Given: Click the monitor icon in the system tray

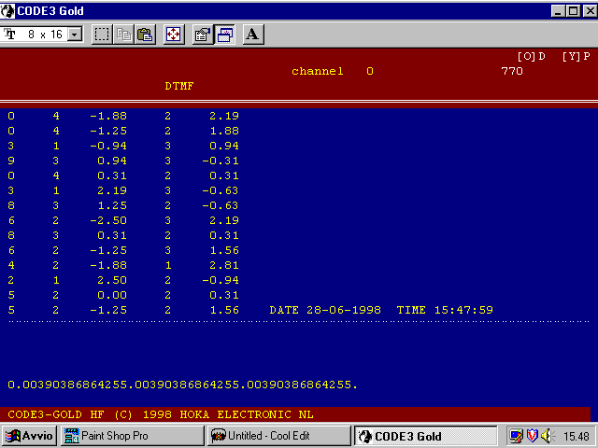Looking at the screenshot, I should click(x=516, y=436).
